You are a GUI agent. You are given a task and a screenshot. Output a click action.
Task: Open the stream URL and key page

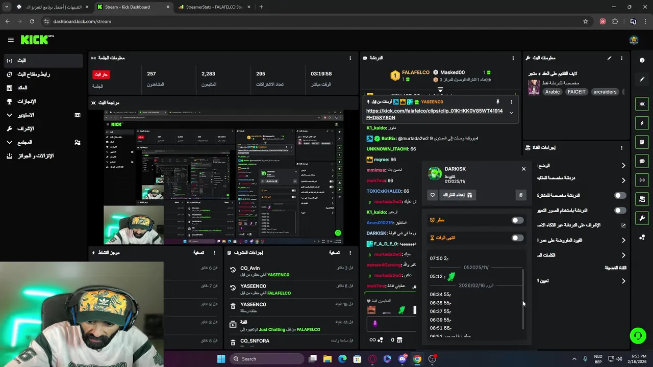click(x=43, y=74)
